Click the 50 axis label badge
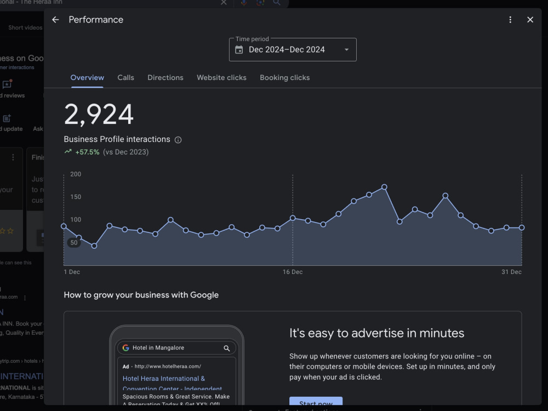This screenshot has width=548, height=411. tap(74, 243)
